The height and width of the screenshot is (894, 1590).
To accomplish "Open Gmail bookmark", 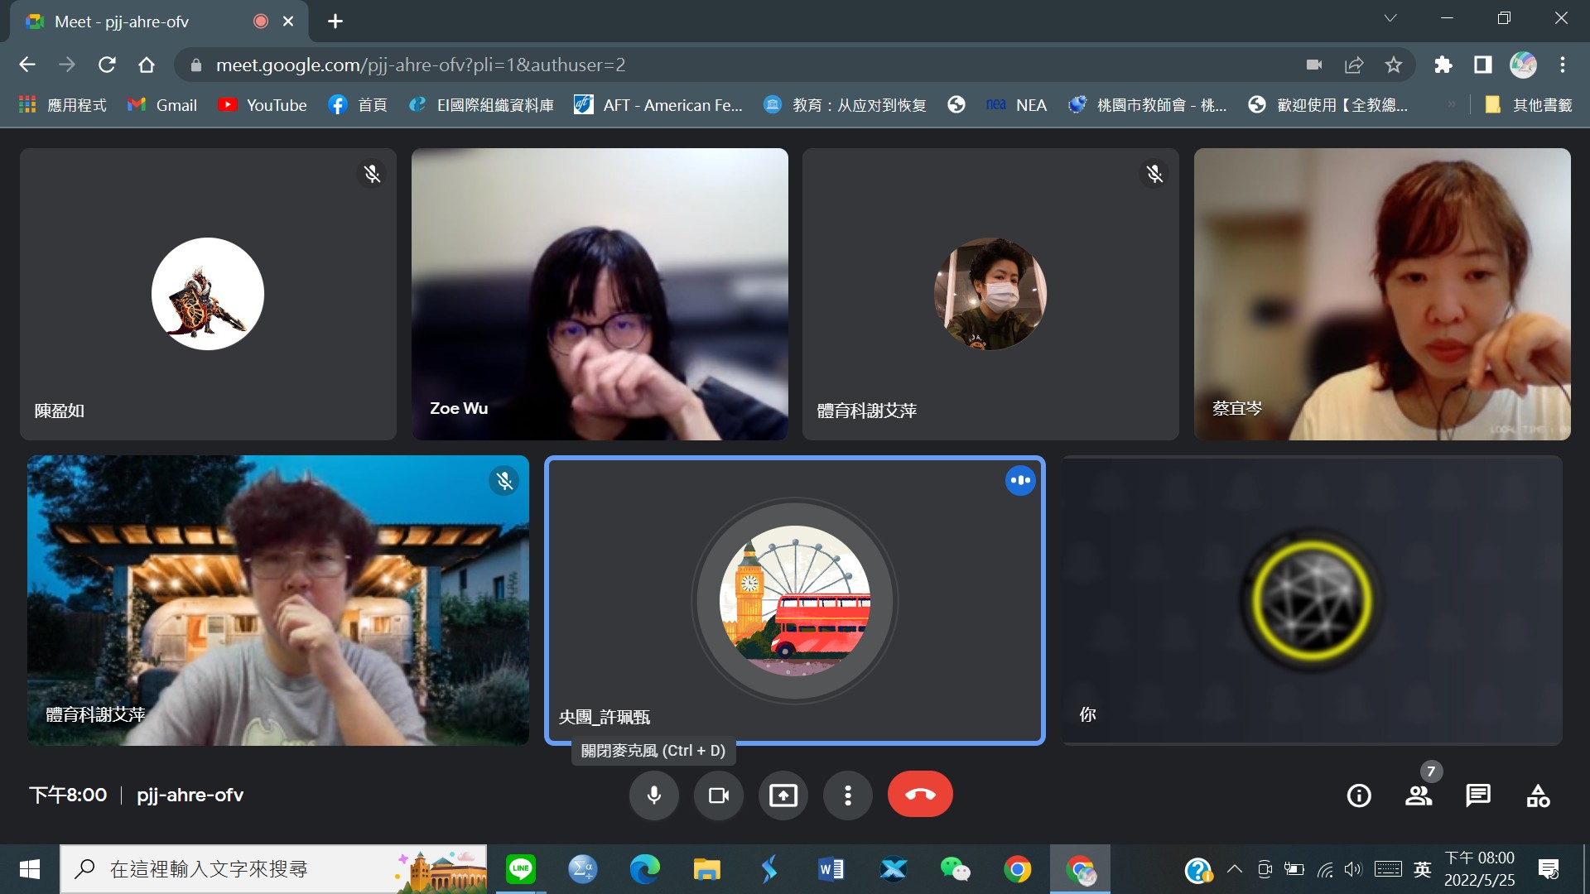I will click(x=162, y=105).
